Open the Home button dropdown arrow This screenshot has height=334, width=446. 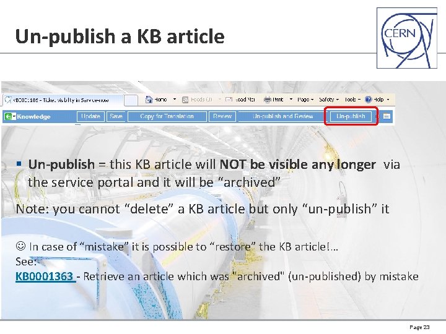point(175,100)
